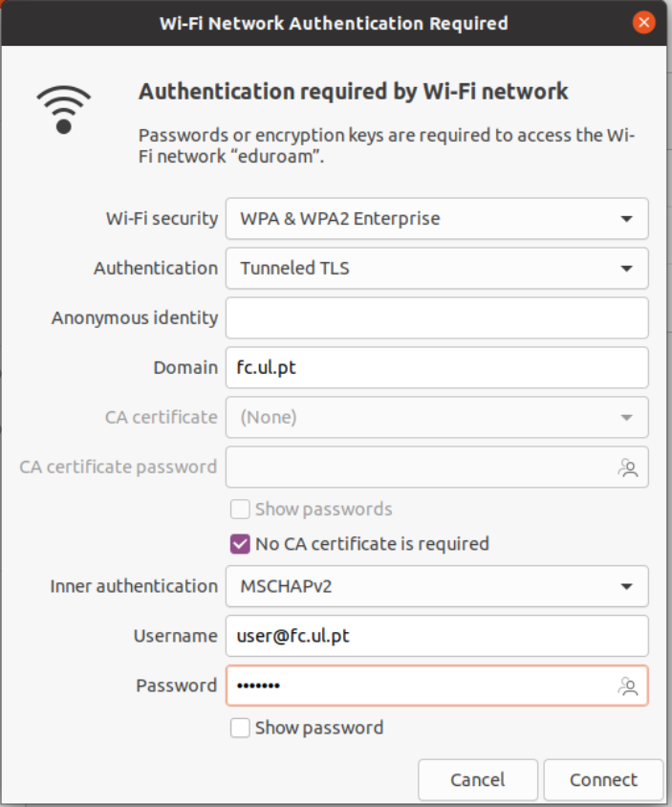Expand the Authentication Tunneled TLS dropdown
Viewport: 672px width, 807px height.
pos(437,269)
